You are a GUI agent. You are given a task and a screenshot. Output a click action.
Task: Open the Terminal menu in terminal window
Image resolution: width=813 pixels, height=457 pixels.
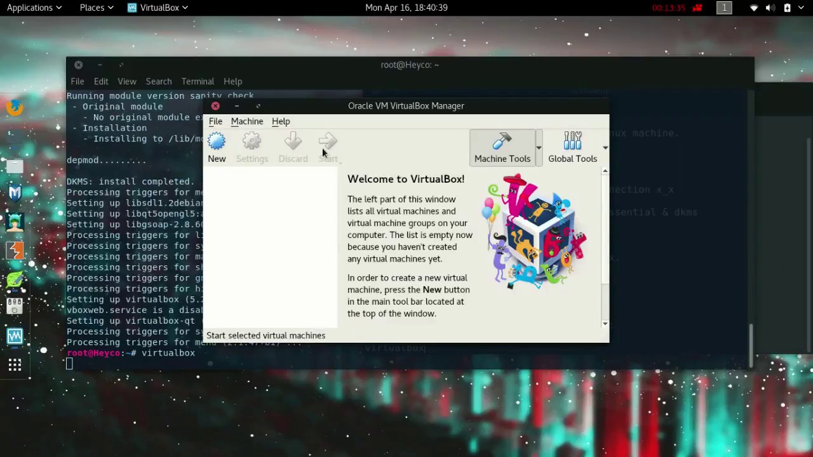pyautogui.click(x=198, y=81)
